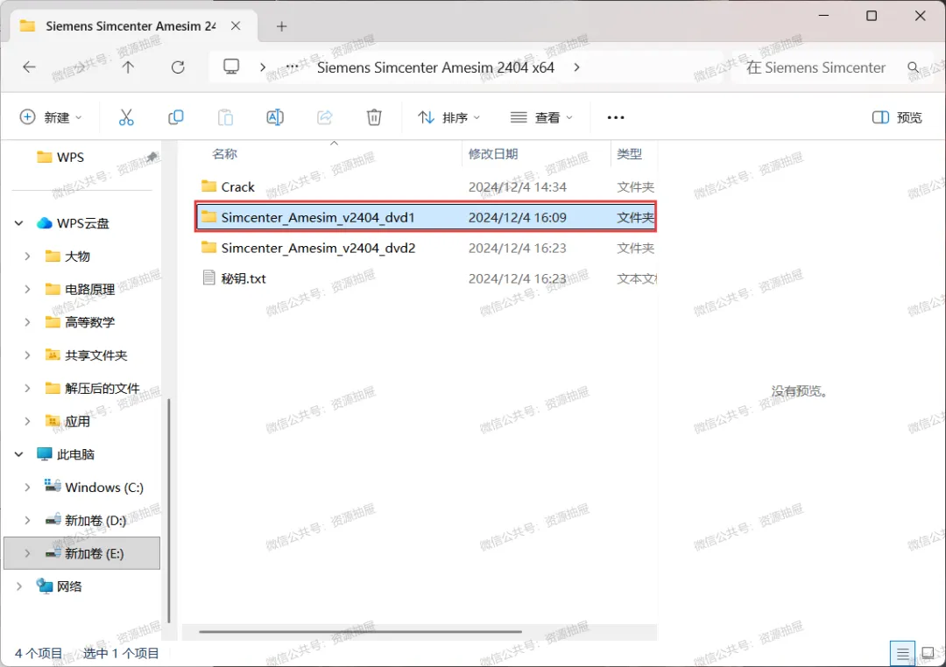Click the search magnifier icon
Image resolution: width=946 pixels, height=667 pixels.
[914, 67]
